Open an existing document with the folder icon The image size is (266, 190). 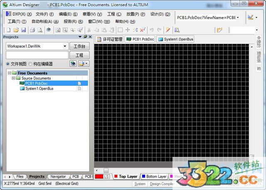point(16,30)
